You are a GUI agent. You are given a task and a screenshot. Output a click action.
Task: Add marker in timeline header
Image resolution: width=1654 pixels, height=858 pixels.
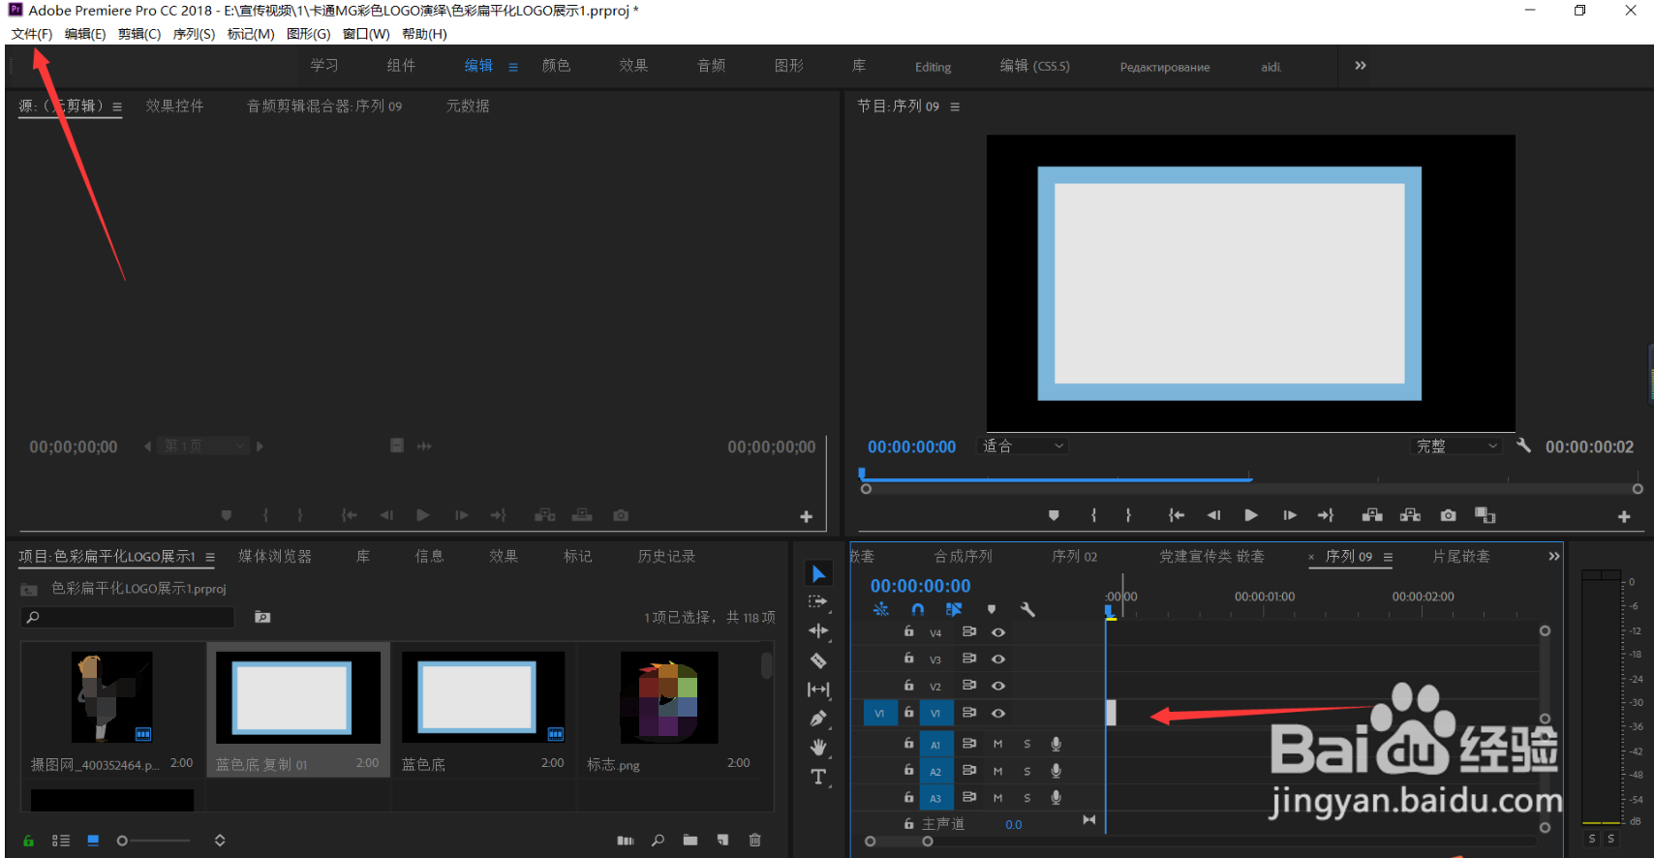click(991, 609)
